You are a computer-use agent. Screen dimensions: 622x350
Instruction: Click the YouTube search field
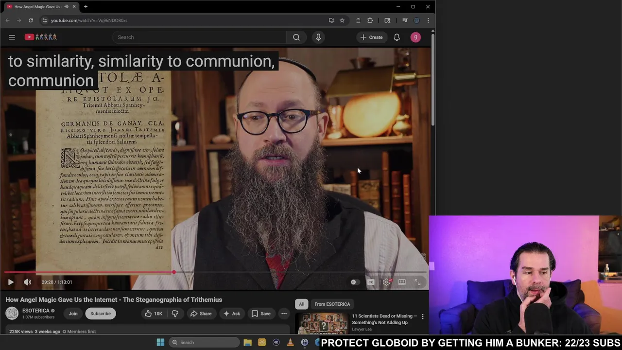point(199,37)
